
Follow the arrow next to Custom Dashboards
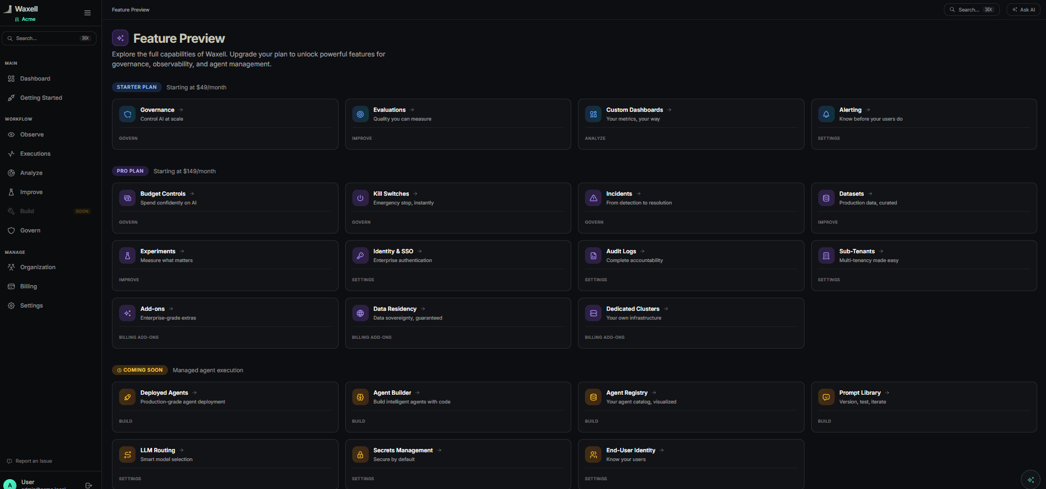(669, 110)
